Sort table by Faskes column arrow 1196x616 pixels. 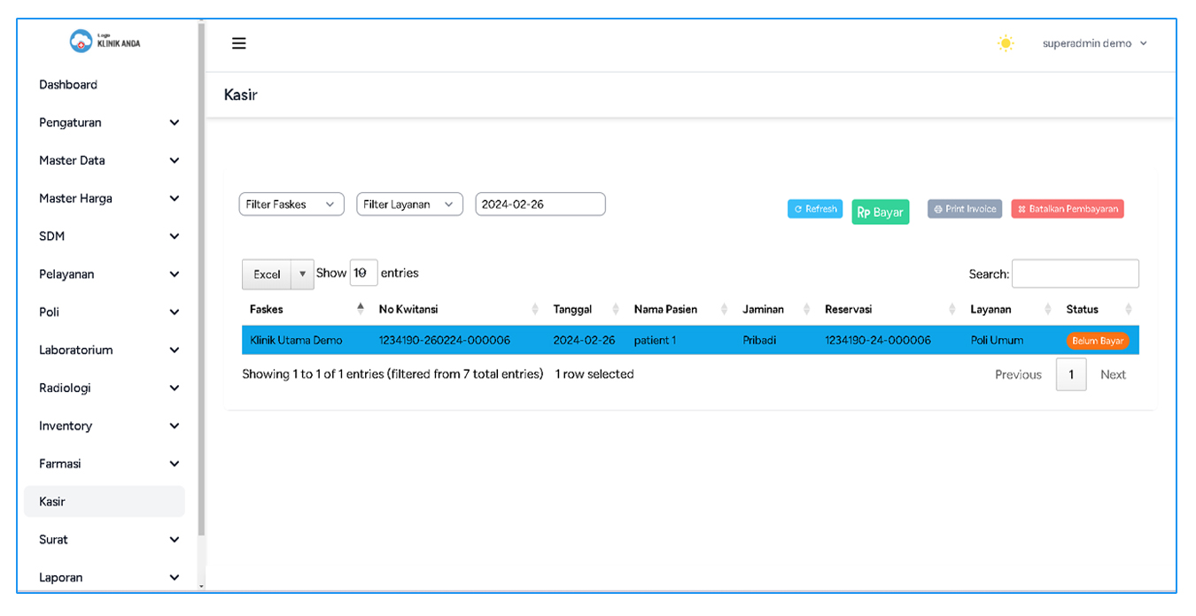pos(360,309)
